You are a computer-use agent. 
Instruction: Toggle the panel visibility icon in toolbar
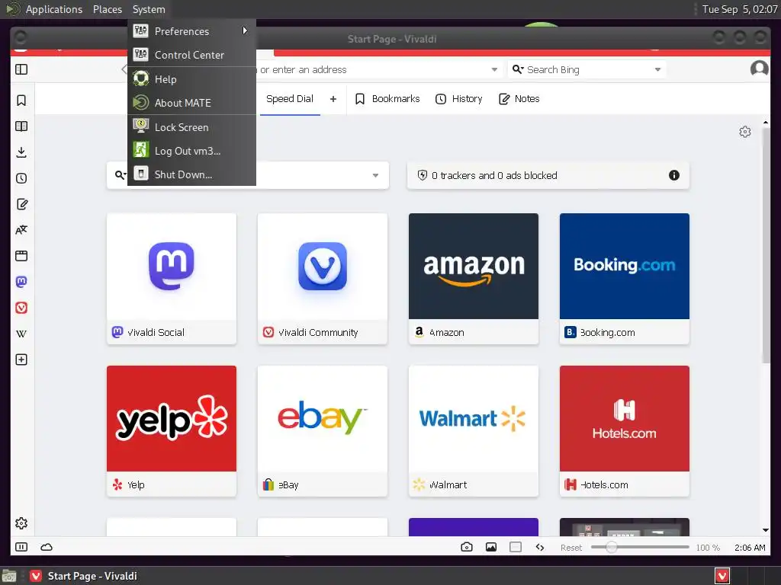point(21,69)
